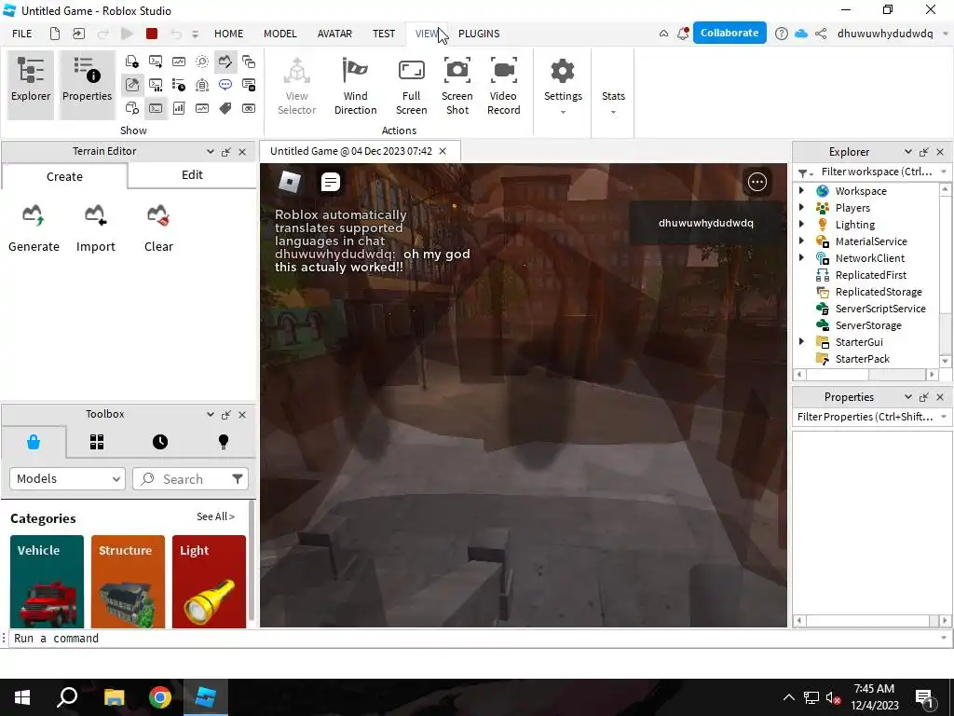Switch to the HOME ribbon tab
Viewport: 954px width, 716px height.
tap(229, 34)
